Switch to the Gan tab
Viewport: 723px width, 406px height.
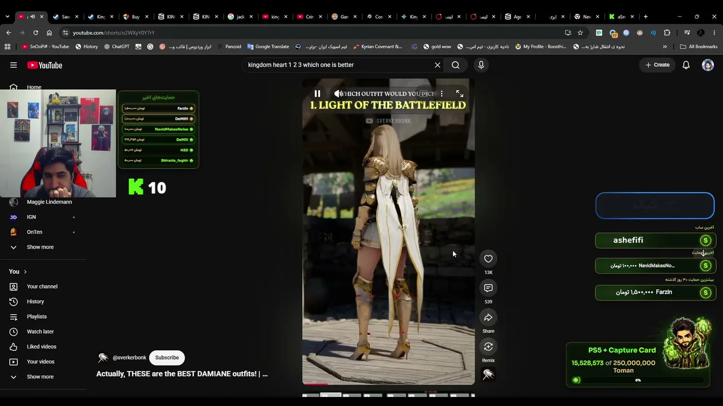(x=344, y=16)
